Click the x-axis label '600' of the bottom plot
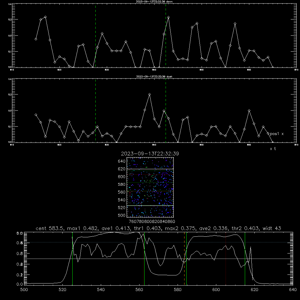The height and width of the screenshot is (300, 300). point(216,290)
